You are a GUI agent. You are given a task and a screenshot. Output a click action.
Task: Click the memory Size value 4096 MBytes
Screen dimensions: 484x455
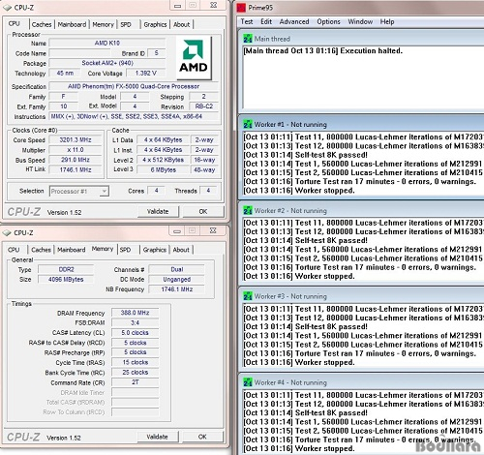click(66, 280)
